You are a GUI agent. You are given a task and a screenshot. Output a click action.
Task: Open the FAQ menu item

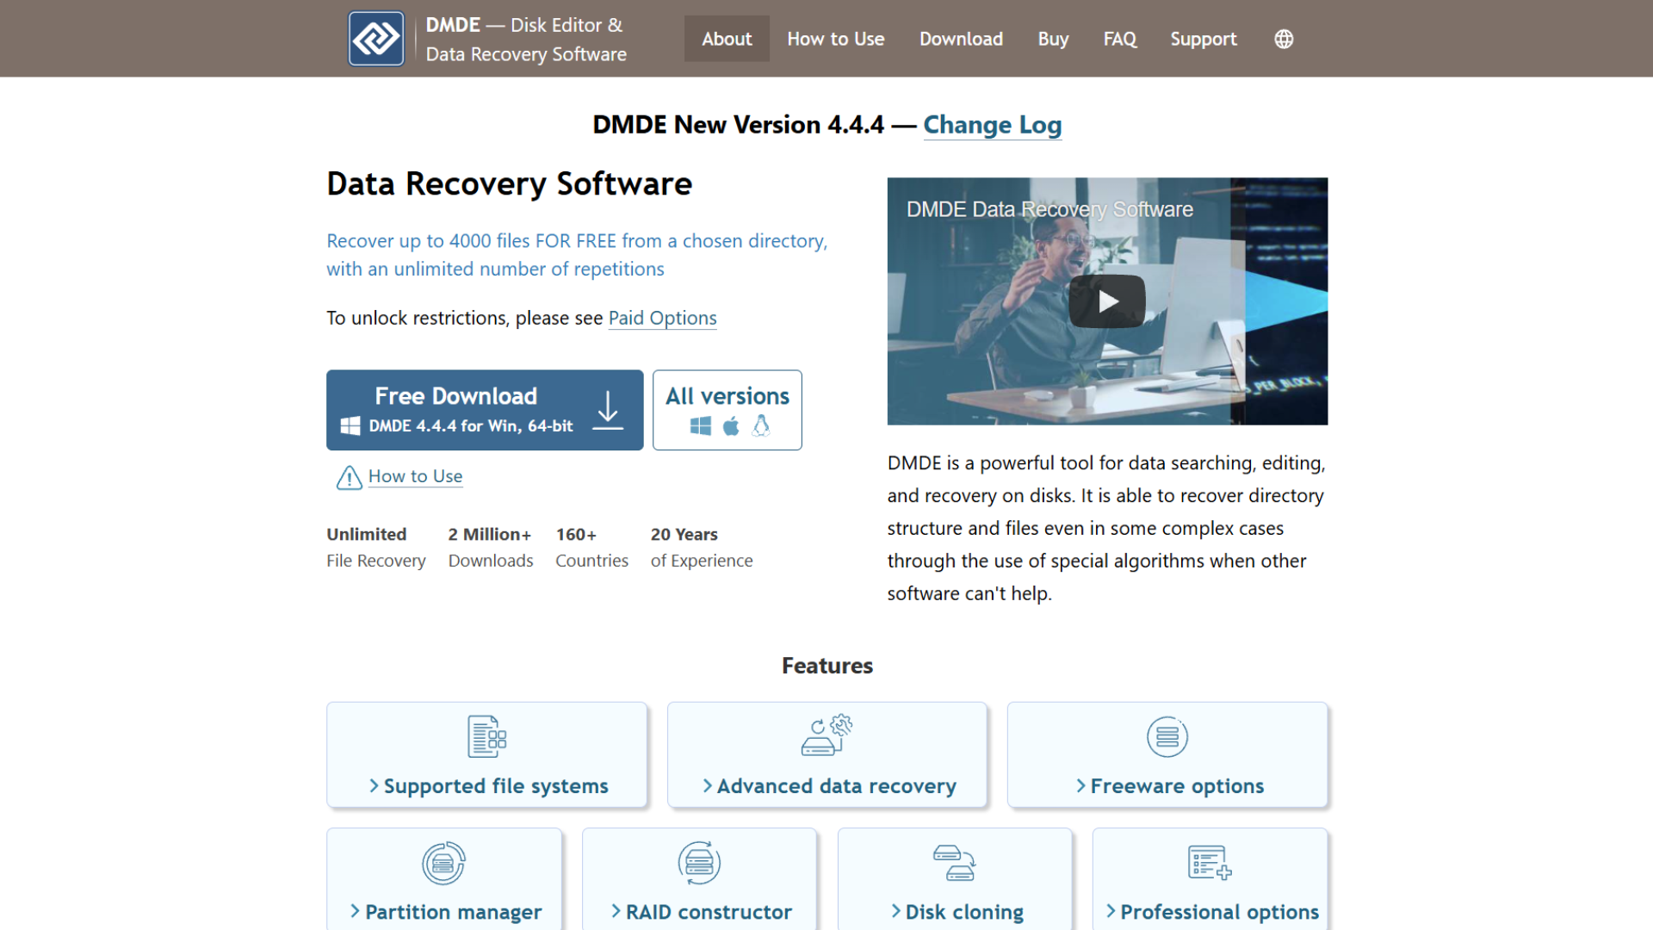(x=1120, y=39)
